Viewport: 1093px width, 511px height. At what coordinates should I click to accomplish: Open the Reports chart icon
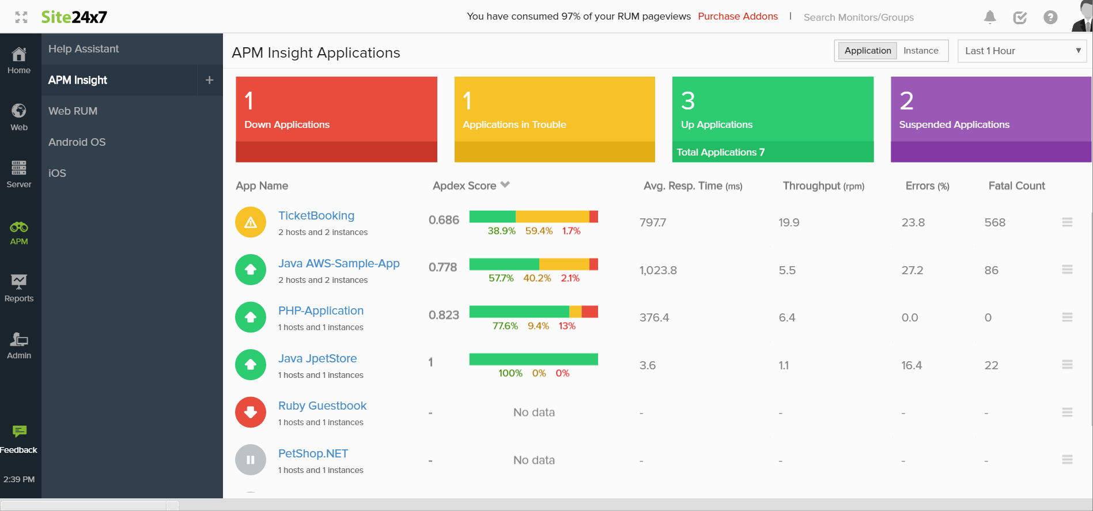click(x=19, y=281)
